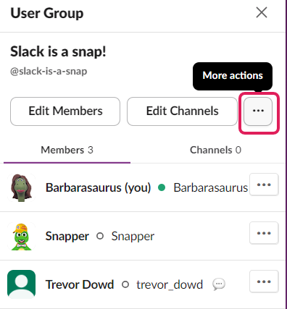
Task: Switch to the Channels 0 tab
Action: point(215,150)
